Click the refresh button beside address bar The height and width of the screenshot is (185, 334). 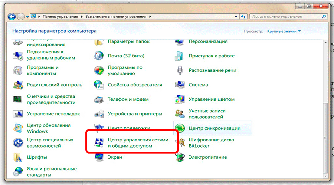point(243,17)
